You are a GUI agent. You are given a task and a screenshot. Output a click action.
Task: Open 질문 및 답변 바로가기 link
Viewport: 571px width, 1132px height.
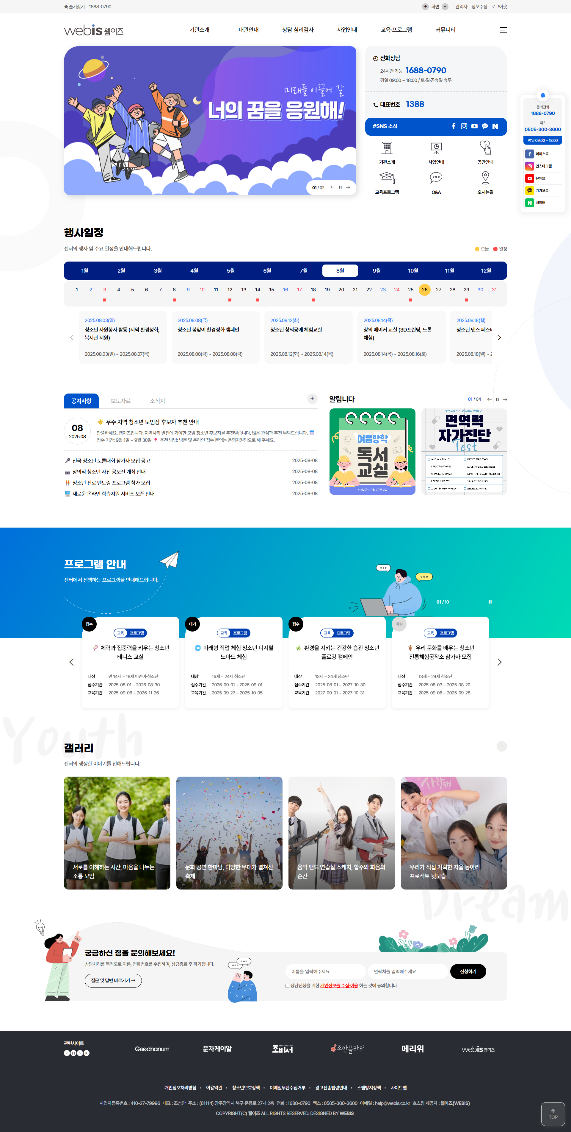pyautogui.click(x=113, y=980)
